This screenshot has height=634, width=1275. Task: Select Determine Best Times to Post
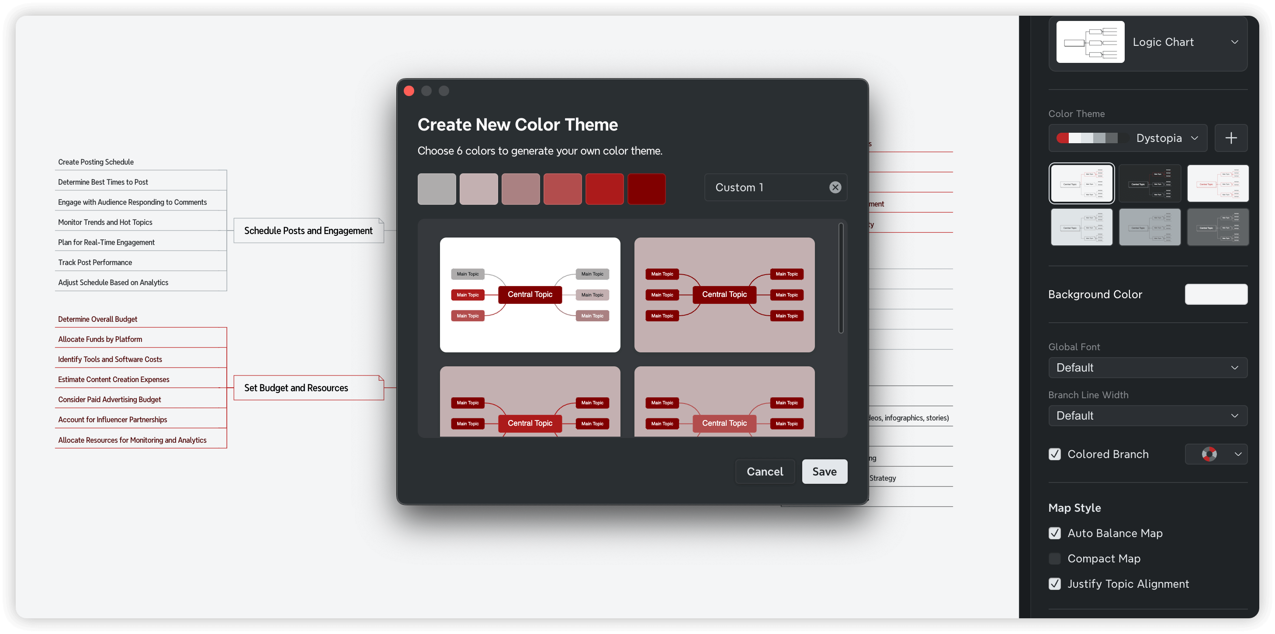coord(103,182)
